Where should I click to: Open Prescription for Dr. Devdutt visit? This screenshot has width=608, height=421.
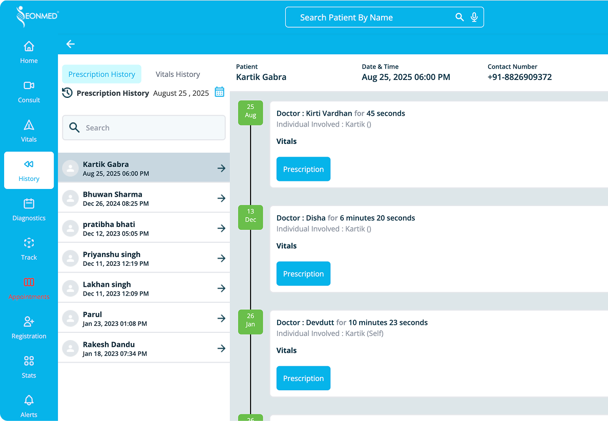(303, 378)
